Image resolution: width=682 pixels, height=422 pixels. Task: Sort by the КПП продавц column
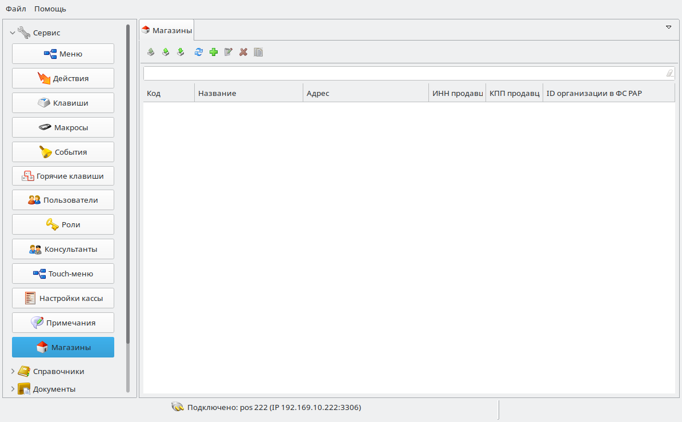point(514,93)
